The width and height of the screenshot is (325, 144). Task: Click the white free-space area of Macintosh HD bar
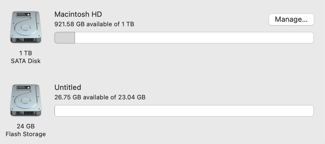[193, 38]
